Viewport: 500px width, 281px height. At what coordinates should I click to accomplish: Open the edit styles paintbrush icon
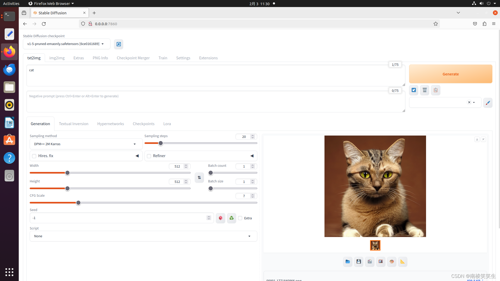[x=488, y=103]
